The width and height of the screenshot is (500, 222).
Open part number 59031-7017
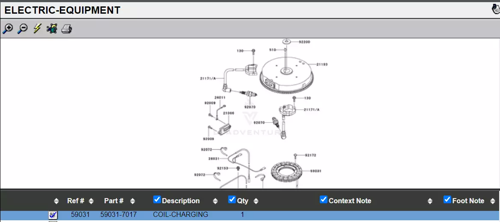(118, 215)
